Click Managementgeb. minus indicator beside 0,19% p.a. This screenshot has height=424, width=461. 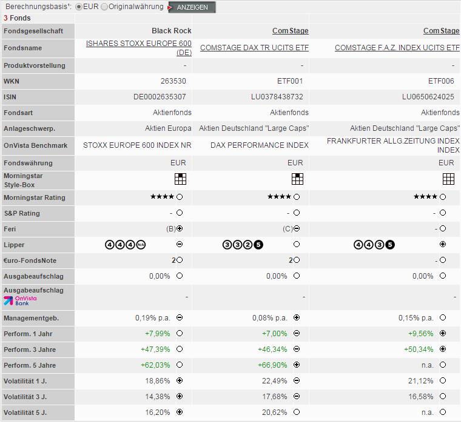(180, 317)
